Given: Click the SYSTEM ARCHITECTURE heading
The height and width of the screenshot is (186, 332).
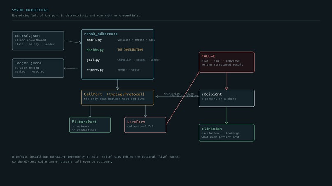Looking at the screenshot, I should [x=30, y=10].
